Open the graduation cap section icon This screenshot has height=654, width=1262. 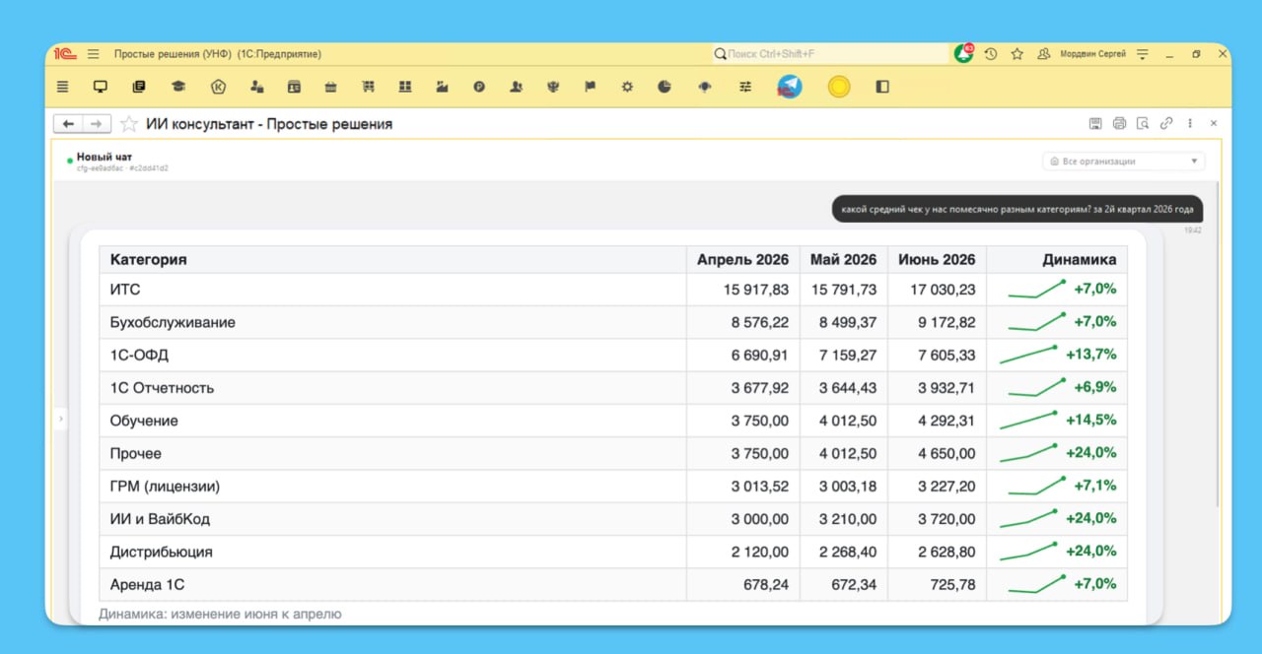(x=177, y=87)
